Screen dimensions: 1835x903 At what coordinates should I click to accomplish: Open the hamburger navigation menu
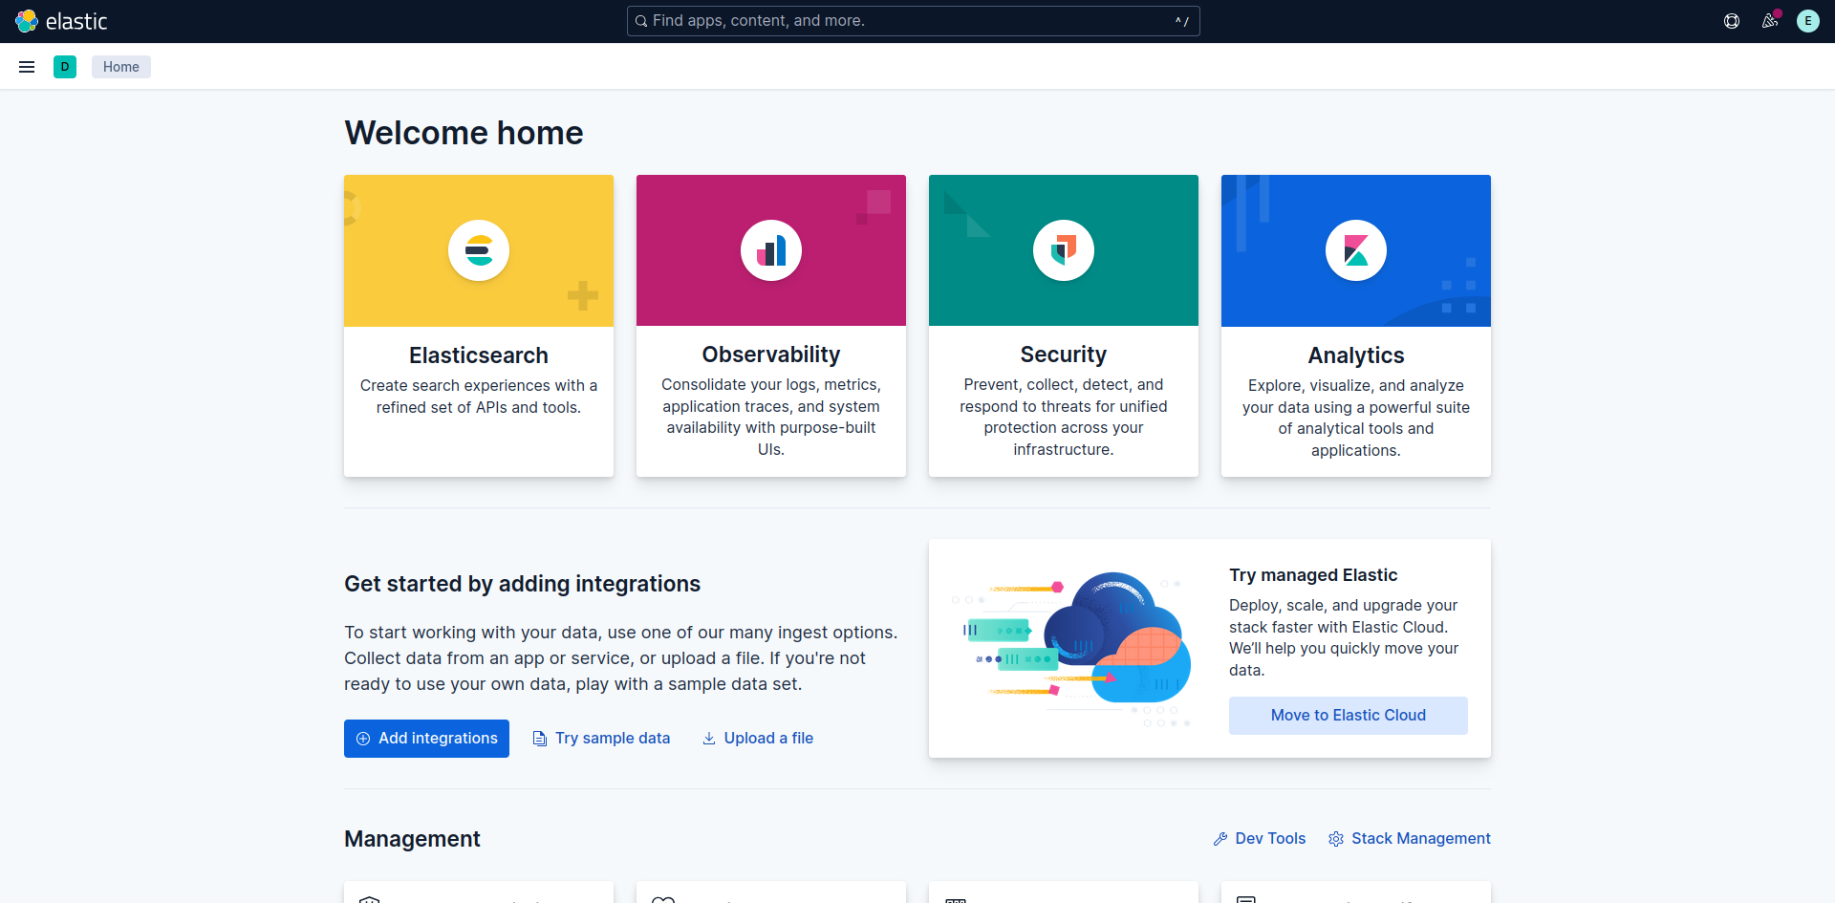coord(27,67)
